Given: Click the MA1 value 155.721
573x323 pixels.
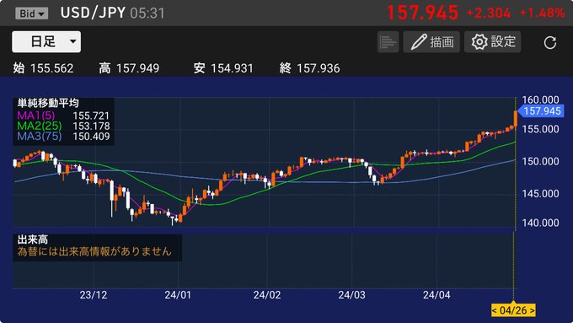Looking at the screenshot, I should click(91, 116).
